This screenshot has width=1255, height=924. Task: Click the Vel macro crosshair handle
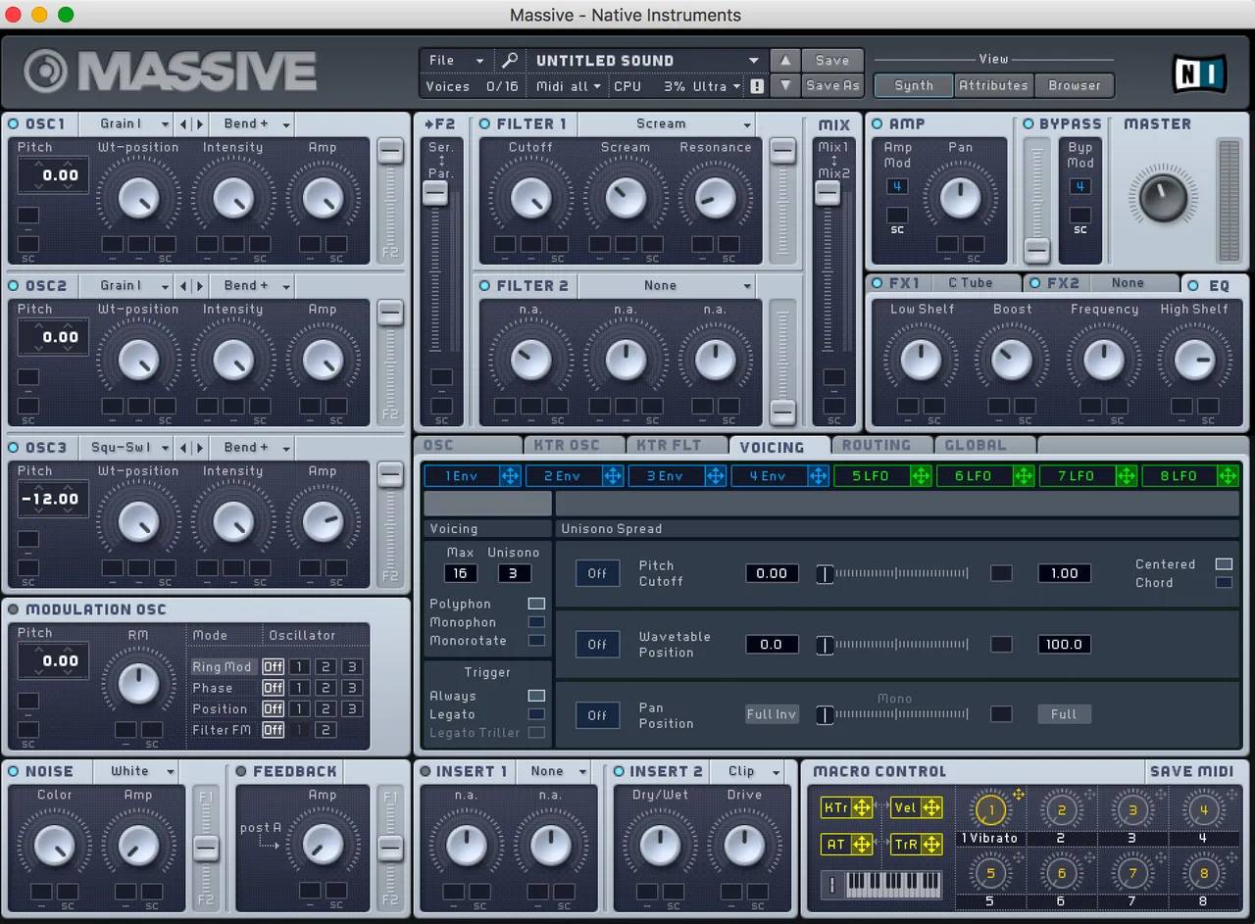[x=931, y=807]
